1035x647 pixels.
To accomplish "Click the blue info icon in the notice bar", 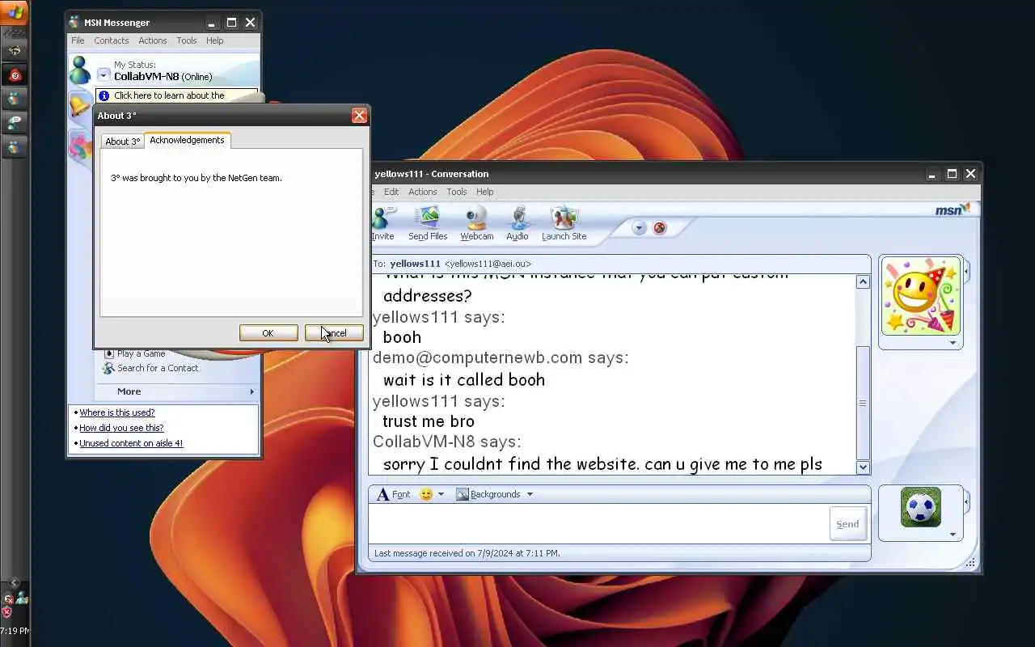I will (103, 95).
